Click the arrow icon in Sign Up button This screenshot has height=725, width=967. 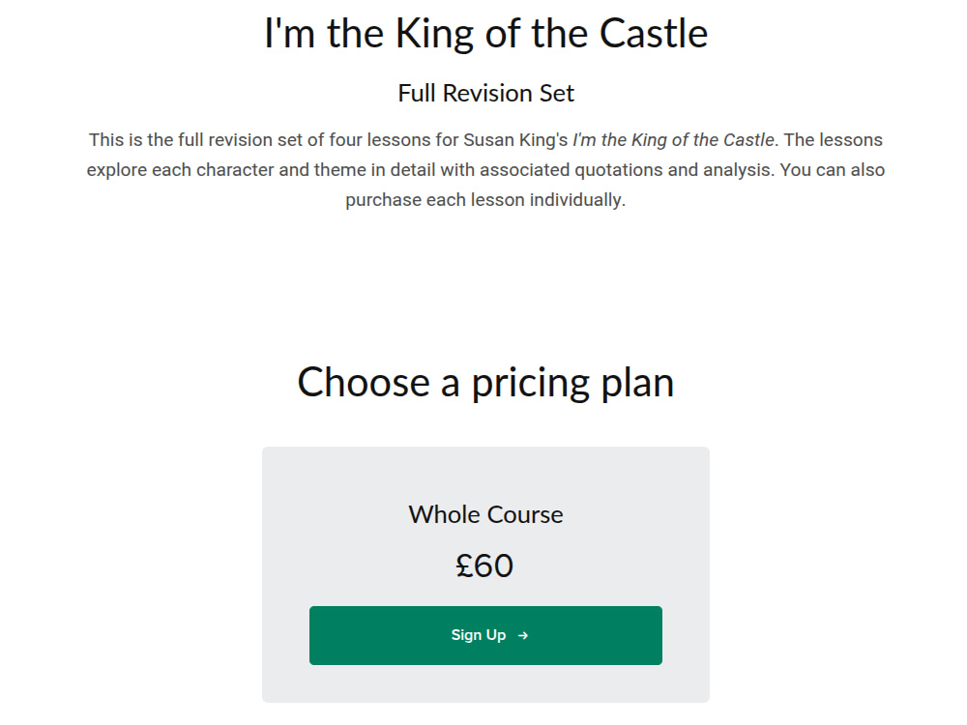[x=523, y=636]
